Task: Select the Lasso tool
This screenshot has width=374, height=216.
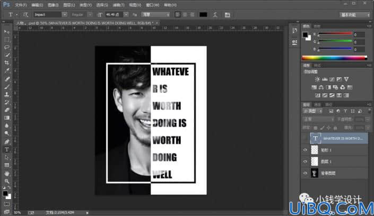Action: [7, 47]
